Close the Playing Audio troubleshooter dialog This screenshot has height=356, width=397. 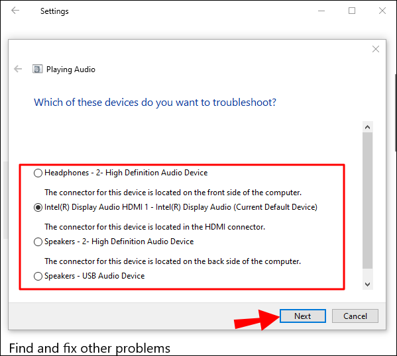coord(376,49)
